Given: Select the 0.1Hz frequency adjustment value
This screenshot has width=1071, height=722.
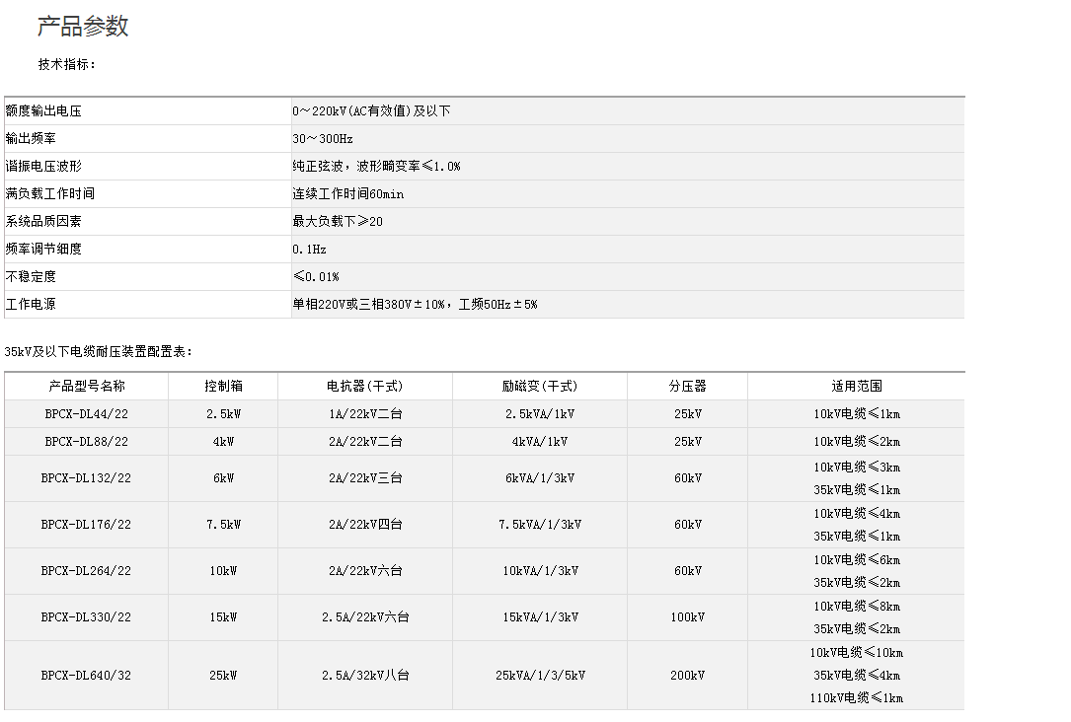Looking at the screenshot, I should pyautogui.click(x=309, y=250).
